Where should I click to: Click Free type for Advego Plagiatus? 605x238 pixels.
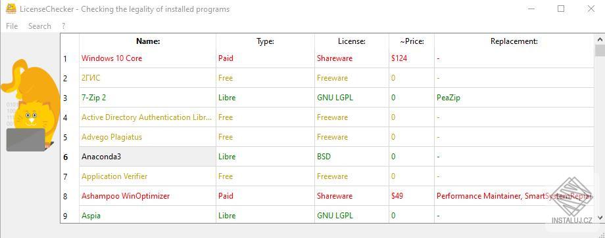(265, 137)
